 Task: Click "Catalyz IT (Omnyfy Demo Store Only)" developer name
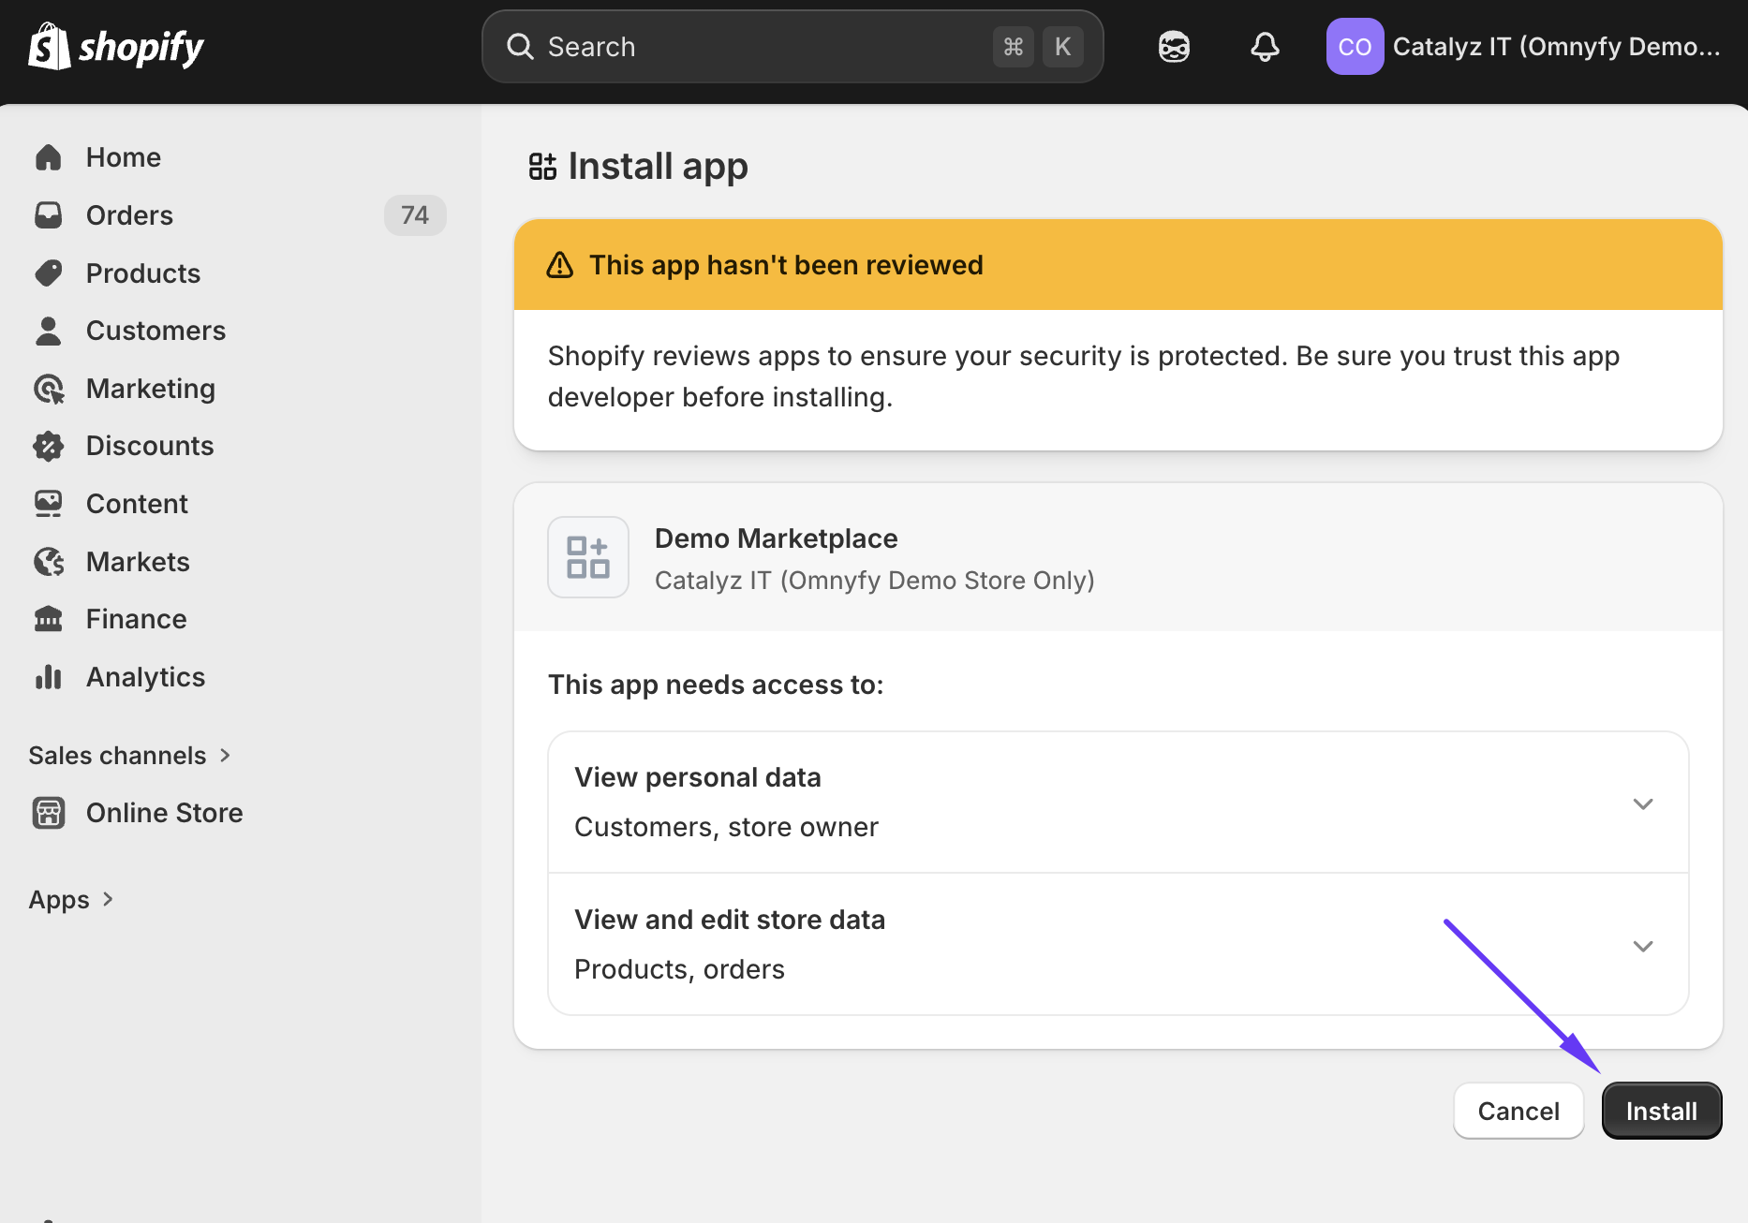875,581
